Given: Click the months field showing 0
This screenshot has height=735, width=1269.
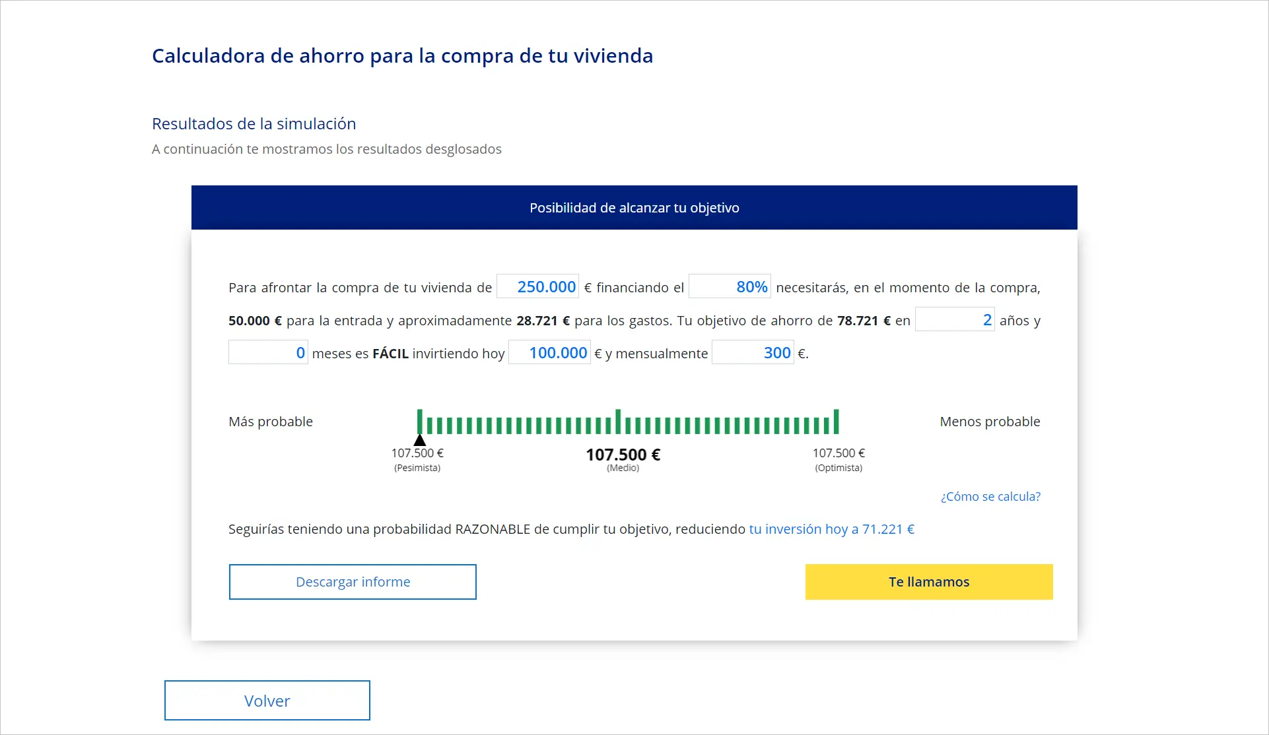Looking at the screenshot, I should [x=268, y=353].
